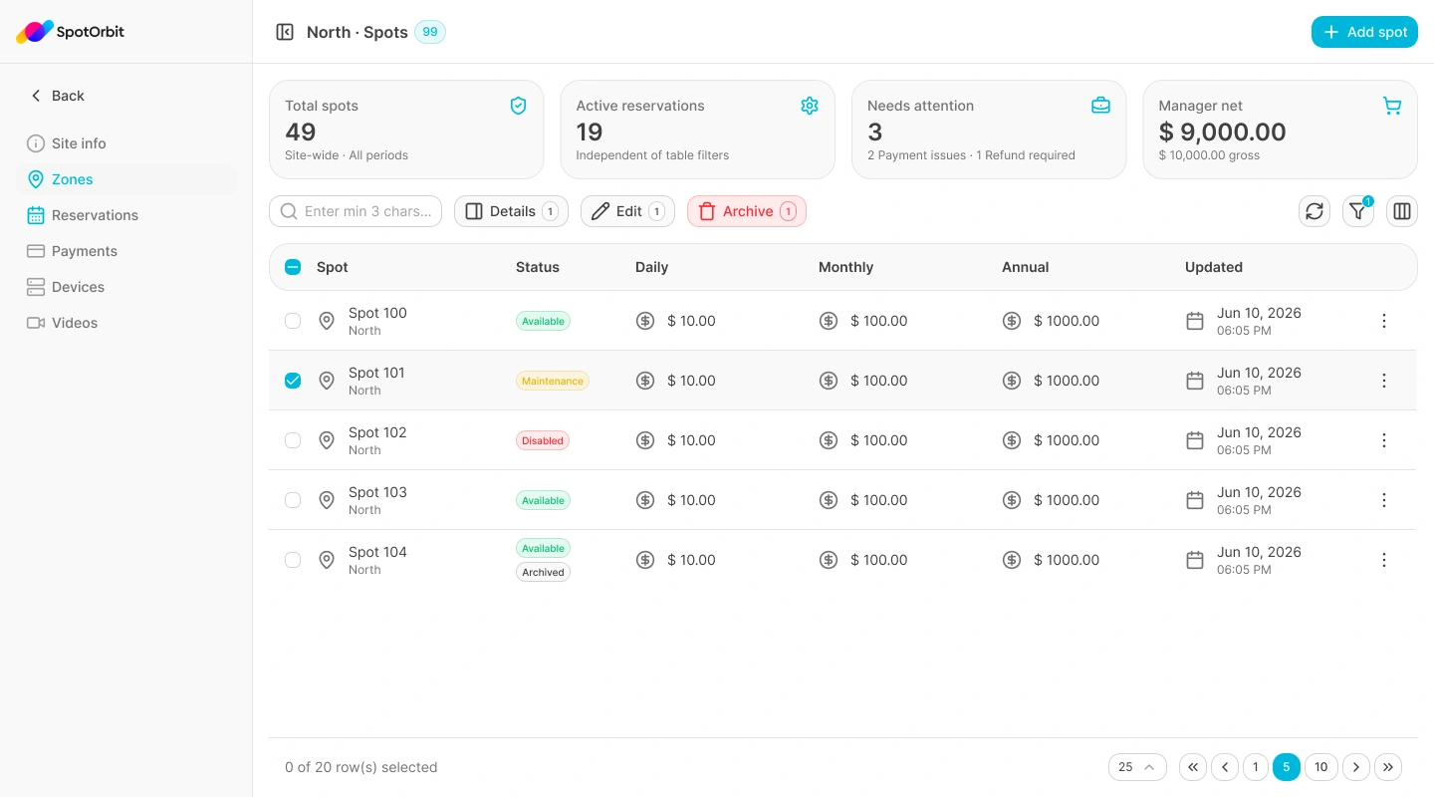Go to the next page
The height and width of the screenshot is (797, 1434).
(1356, 767)
